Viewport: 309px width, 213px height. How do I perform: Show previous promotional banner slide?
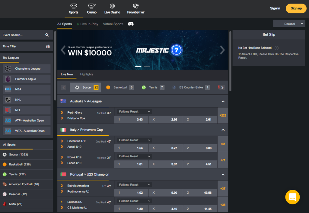click(63, 50)
